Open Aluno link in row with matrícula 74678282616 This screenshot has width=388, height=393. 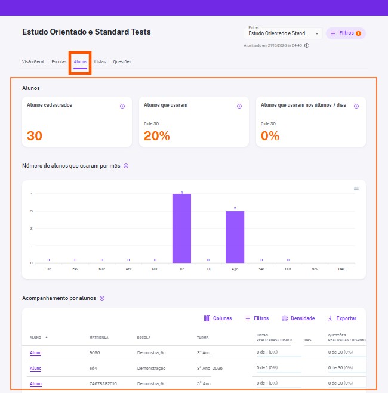tap(35, 383)
